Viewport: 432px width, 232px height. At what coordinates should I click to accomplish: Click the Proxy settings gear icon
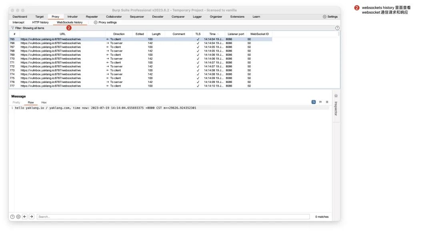pyautogui.click(x=96, y=22)
